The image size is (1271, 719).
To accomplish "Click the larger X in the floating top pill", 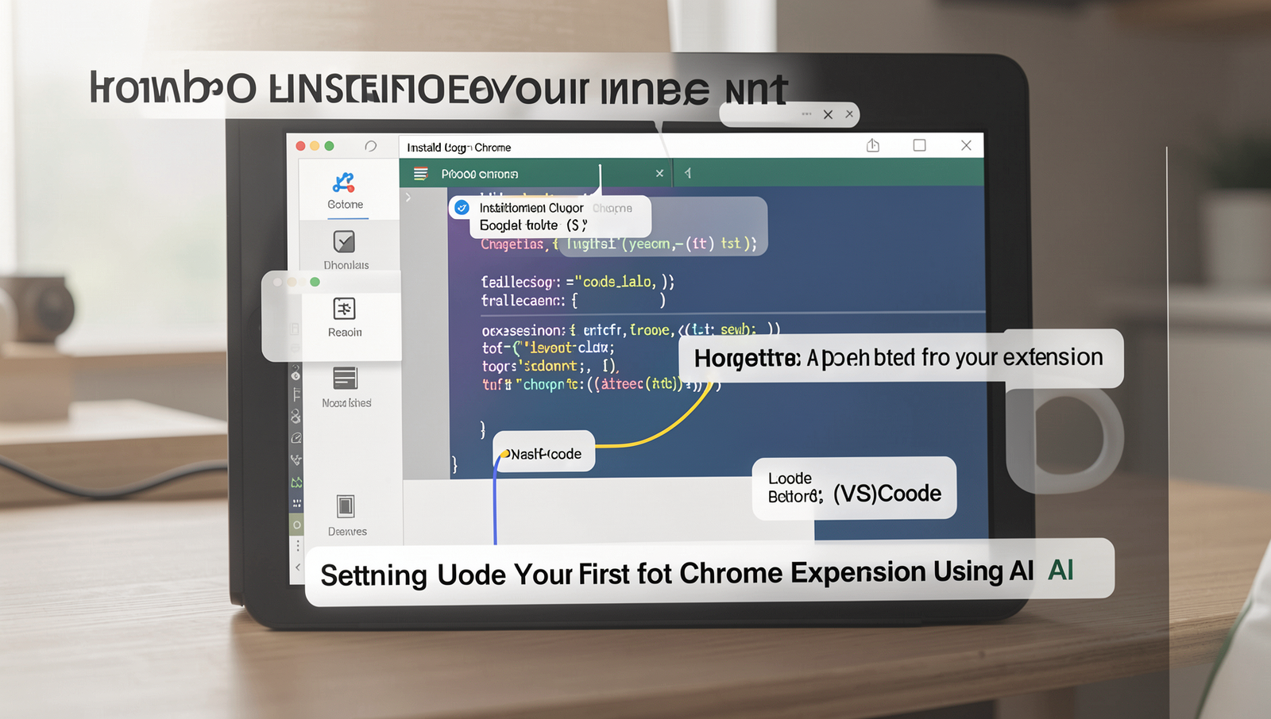I will tap(828, 114).
